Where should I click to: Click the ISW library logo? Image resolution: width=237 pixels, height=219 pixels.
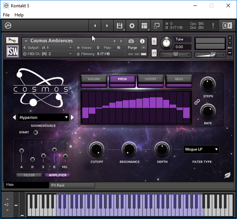(x=12, y=51)
